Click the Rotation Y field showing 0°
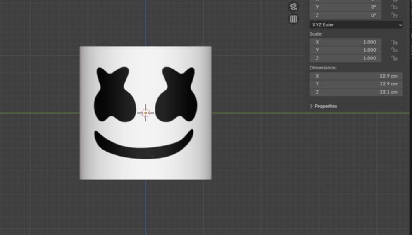The height and width of the screenshot is (235, 412). tap(345, 7)
